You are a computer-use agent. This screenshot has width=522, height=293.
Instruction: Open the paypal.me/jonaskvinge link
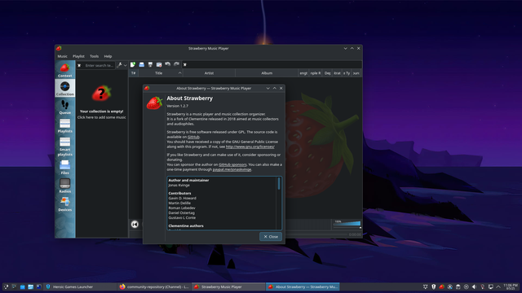point(232,169)
